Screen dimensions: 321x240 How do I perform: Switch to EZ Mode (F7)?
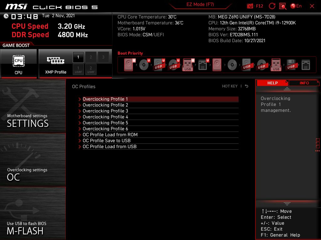click(200, 4)
